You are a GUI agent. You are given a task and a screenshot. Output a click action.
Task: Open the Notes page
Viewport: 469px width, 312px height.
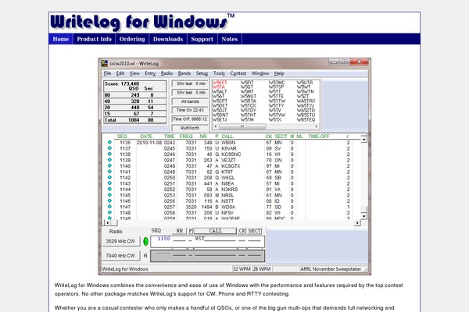click(229, 39)
